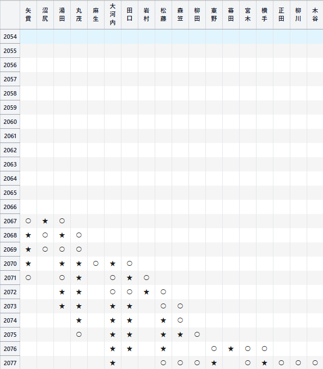Click the star for 森笠 in row 2075
The width and height of the screenshot is (323, 369).
click(x=180, y=335)
